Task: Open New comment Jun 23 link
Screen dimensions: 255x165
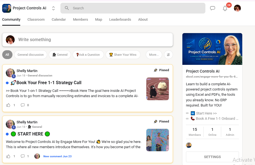Action: tap(57, 156)
